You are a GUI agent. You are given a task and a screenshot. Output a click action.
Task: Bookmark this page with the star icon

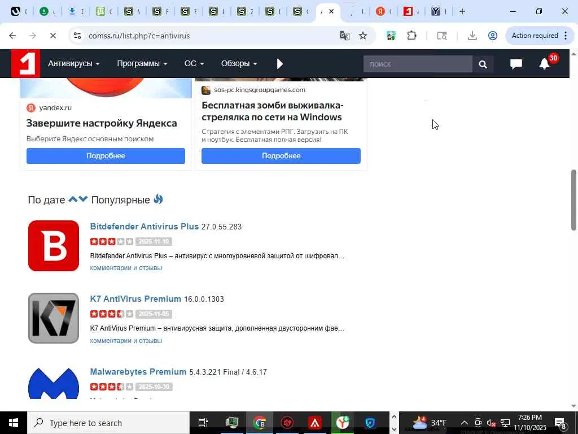[x=363, y=36]
